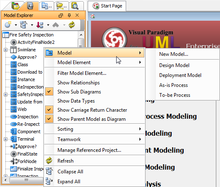Click the horizontal scrollbar thumb

[26, 180]
